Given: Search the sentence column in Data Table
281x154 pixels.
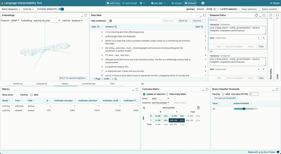Looking at the screenshot, I should [116, 27].
